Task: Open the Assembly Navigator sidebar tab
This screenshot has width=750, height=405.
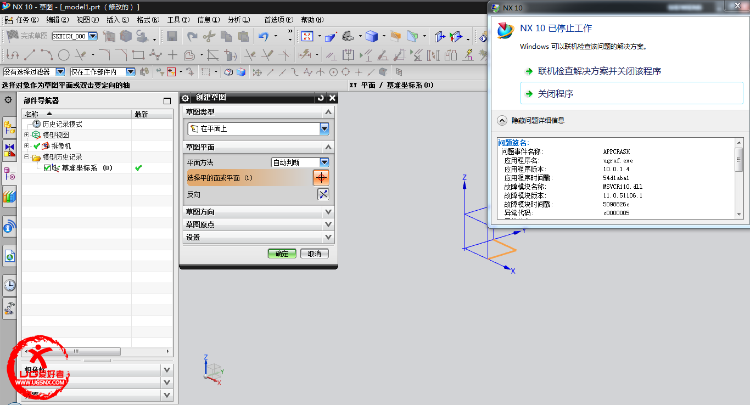Action: tap(9, 127)
